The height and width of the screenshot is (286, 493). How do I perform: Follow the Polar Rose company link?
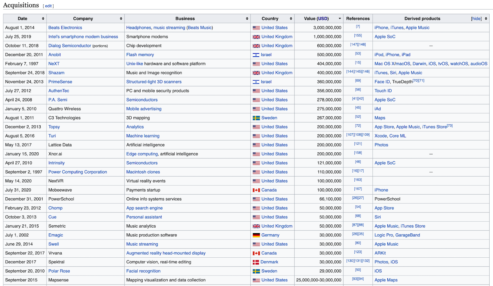[59, 271]
